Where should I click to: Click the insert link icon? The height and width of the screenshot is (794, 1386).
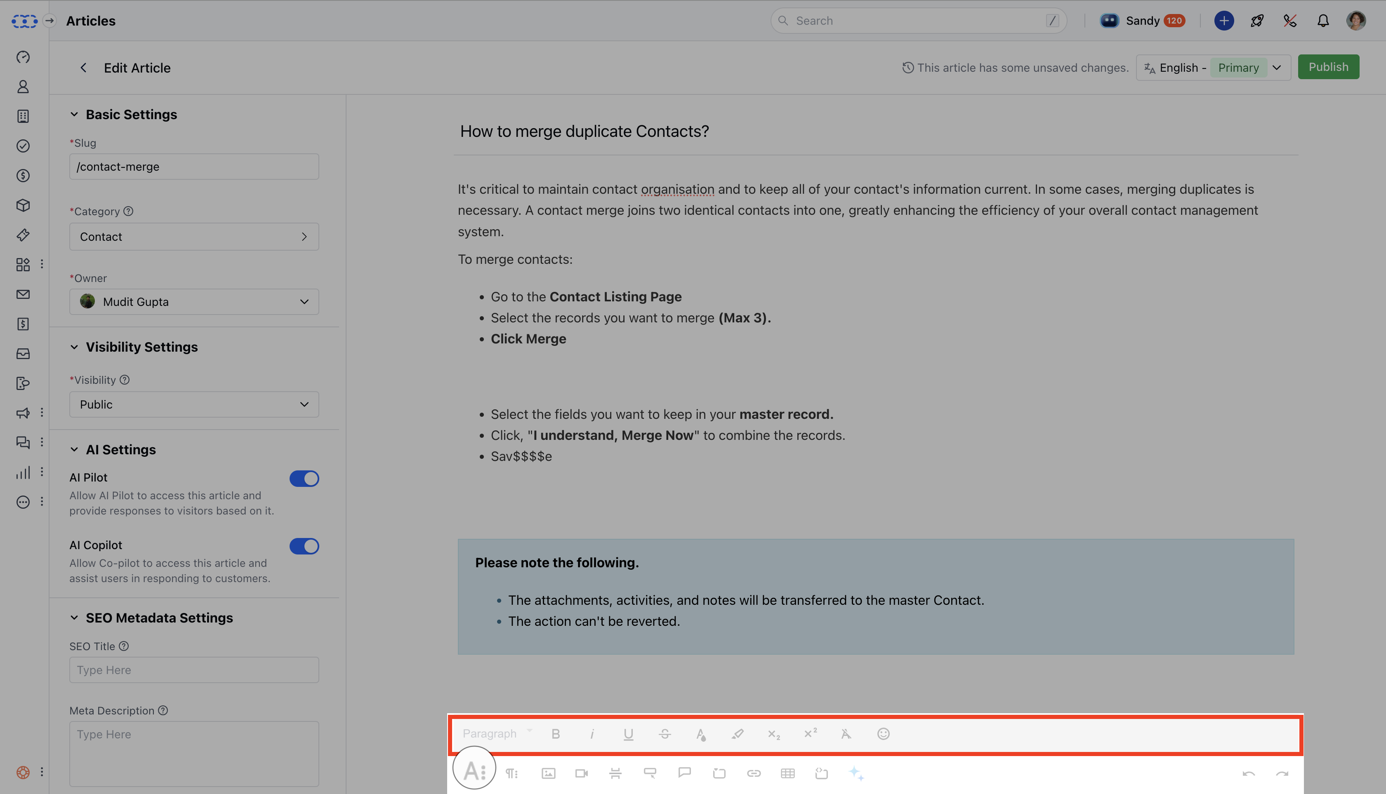[x=754, y=773]
